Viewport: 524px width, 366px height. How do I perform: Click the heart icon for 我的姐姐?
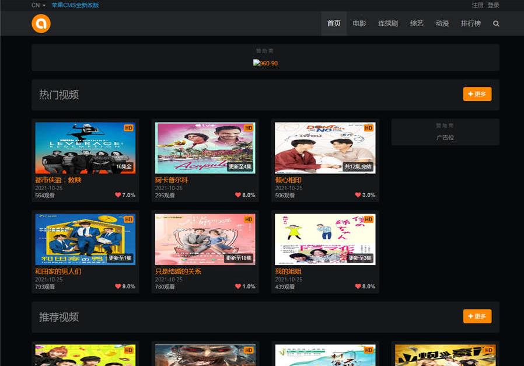coord(358,287)
